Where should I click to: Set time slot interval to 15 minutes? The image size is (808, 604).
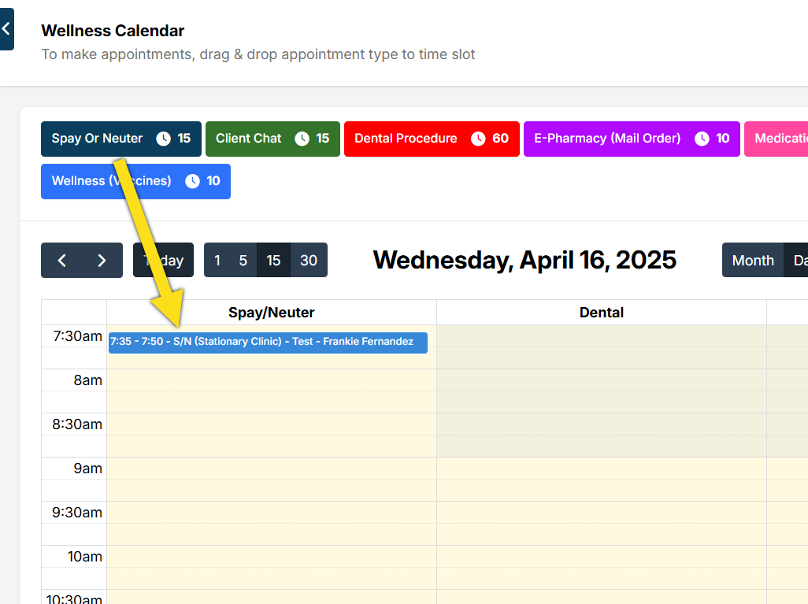pyautogui.click(x=273, y=261)
